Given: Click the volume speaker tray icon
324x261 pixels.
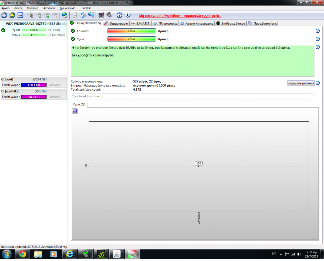Looking at the screenshot, I should point(299,254).
